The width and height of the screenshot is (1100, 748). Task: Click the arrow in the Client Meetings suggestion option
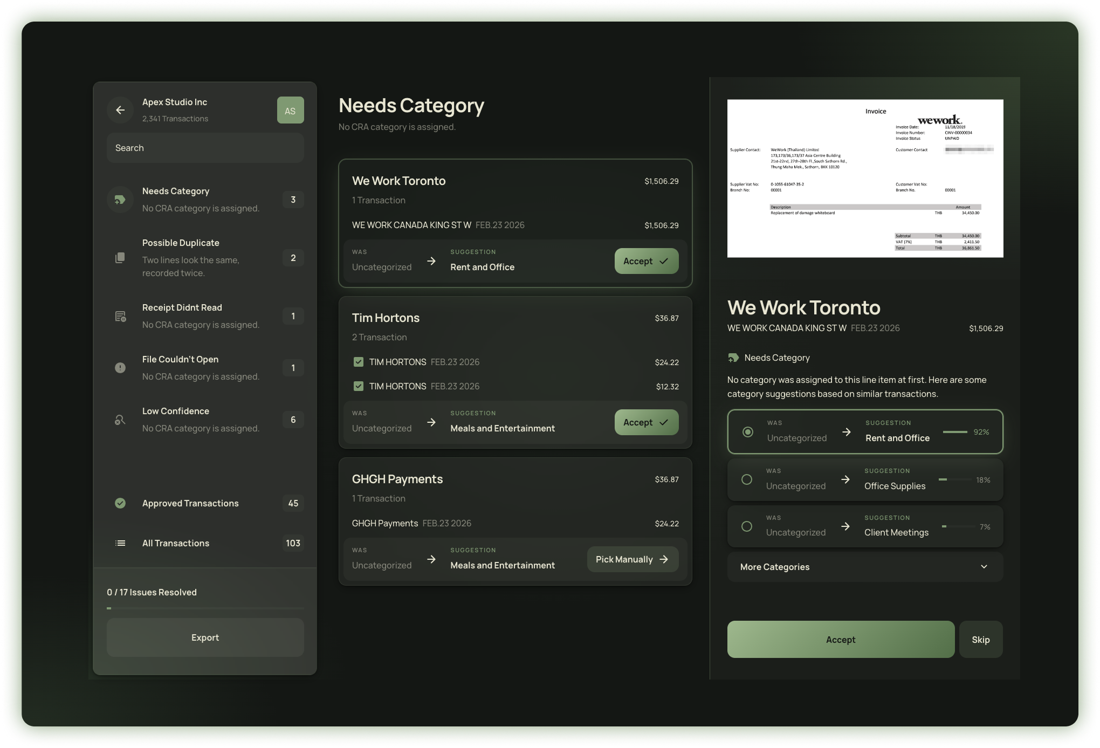point(845,526)
